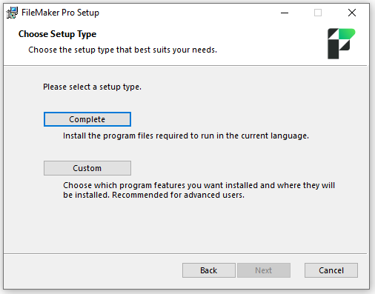The height and width of the screenshot is (294, 375).
Task: Cancel the FileMaker Pro installation
Action: tap(331, 270)
